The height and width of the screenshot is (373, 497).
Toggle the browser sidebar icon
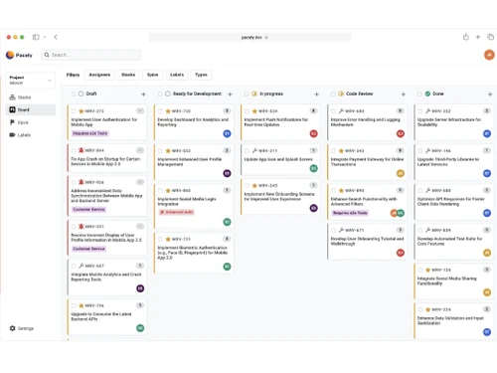click(x=36, y=37)
